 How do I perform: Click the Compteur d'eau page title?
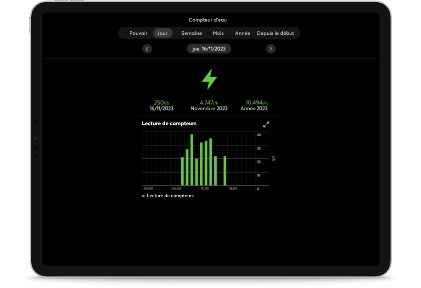[208, 20]
